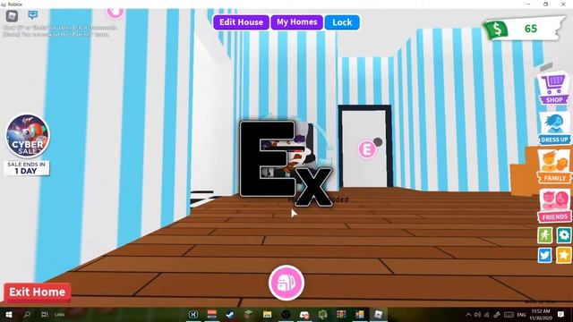Screen dimensions: 573x322
Task: Toggle the house Lock button
Action: coord(342,22)
